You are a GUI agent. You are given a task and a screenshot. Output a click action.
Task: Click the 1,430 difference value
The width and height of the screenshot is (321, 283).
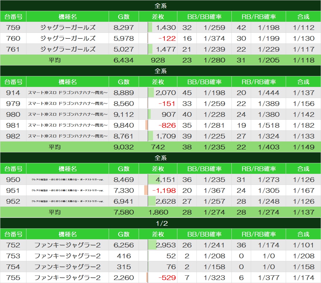(166, 27)
